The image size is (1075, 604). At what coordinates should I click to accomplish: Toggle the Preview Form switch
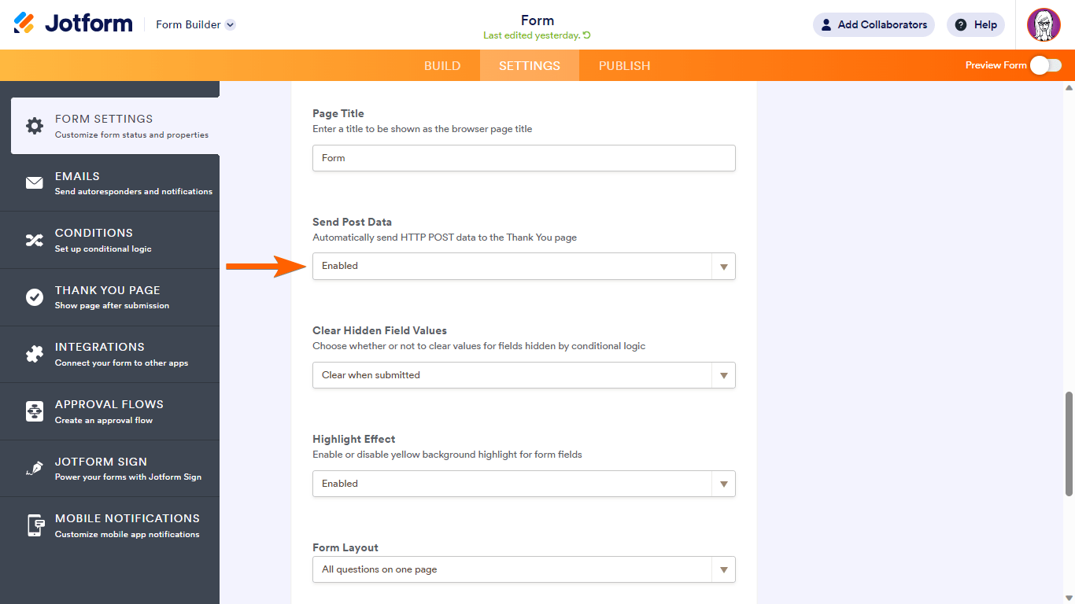[x=1046, y=65]
